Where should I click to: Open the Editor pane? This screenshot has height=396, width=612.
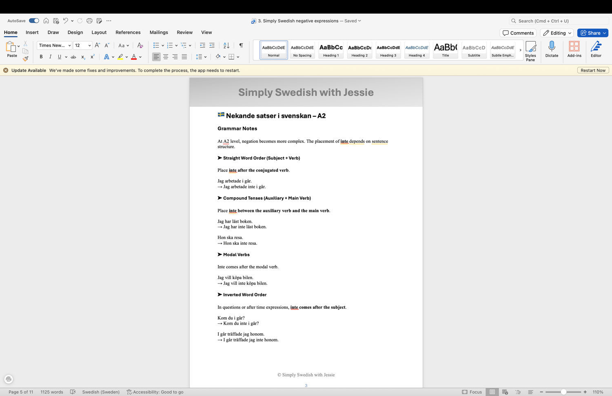[x=596, y=49]
